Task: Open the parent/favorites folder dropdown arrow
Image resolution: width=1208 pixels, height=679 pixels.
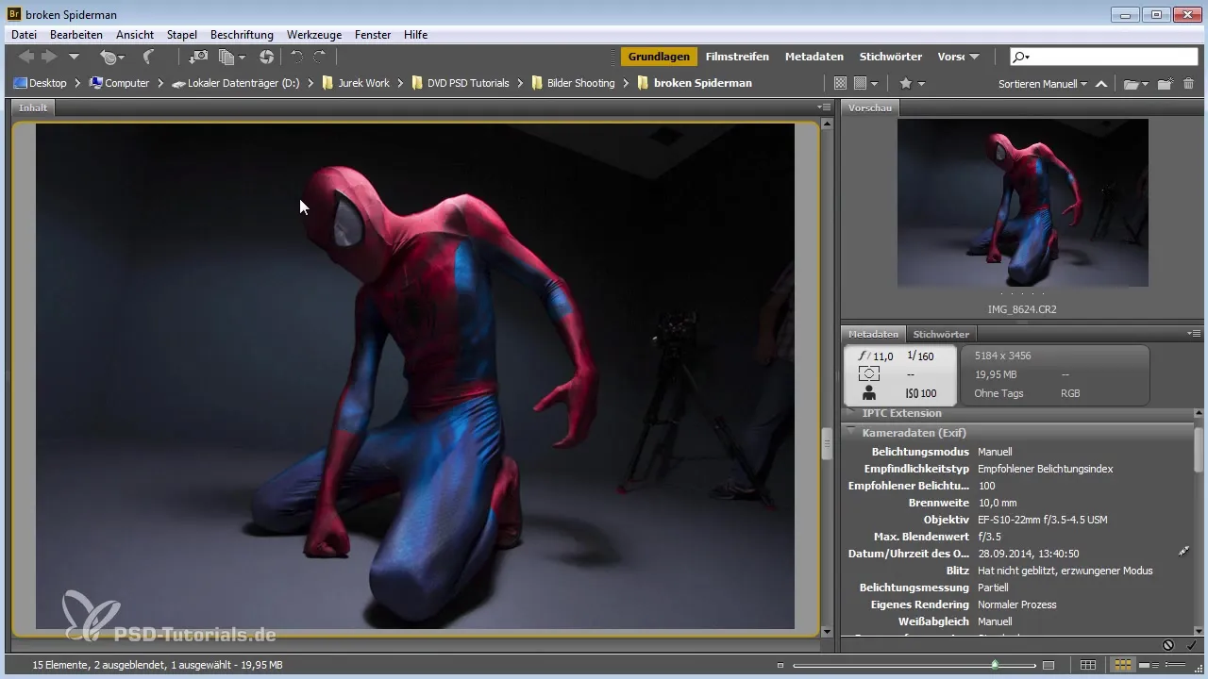Action: pos(74,58)
